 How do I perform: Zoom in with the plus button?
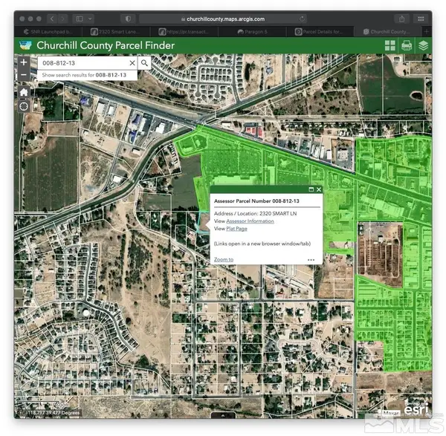(x=24, y=63)
